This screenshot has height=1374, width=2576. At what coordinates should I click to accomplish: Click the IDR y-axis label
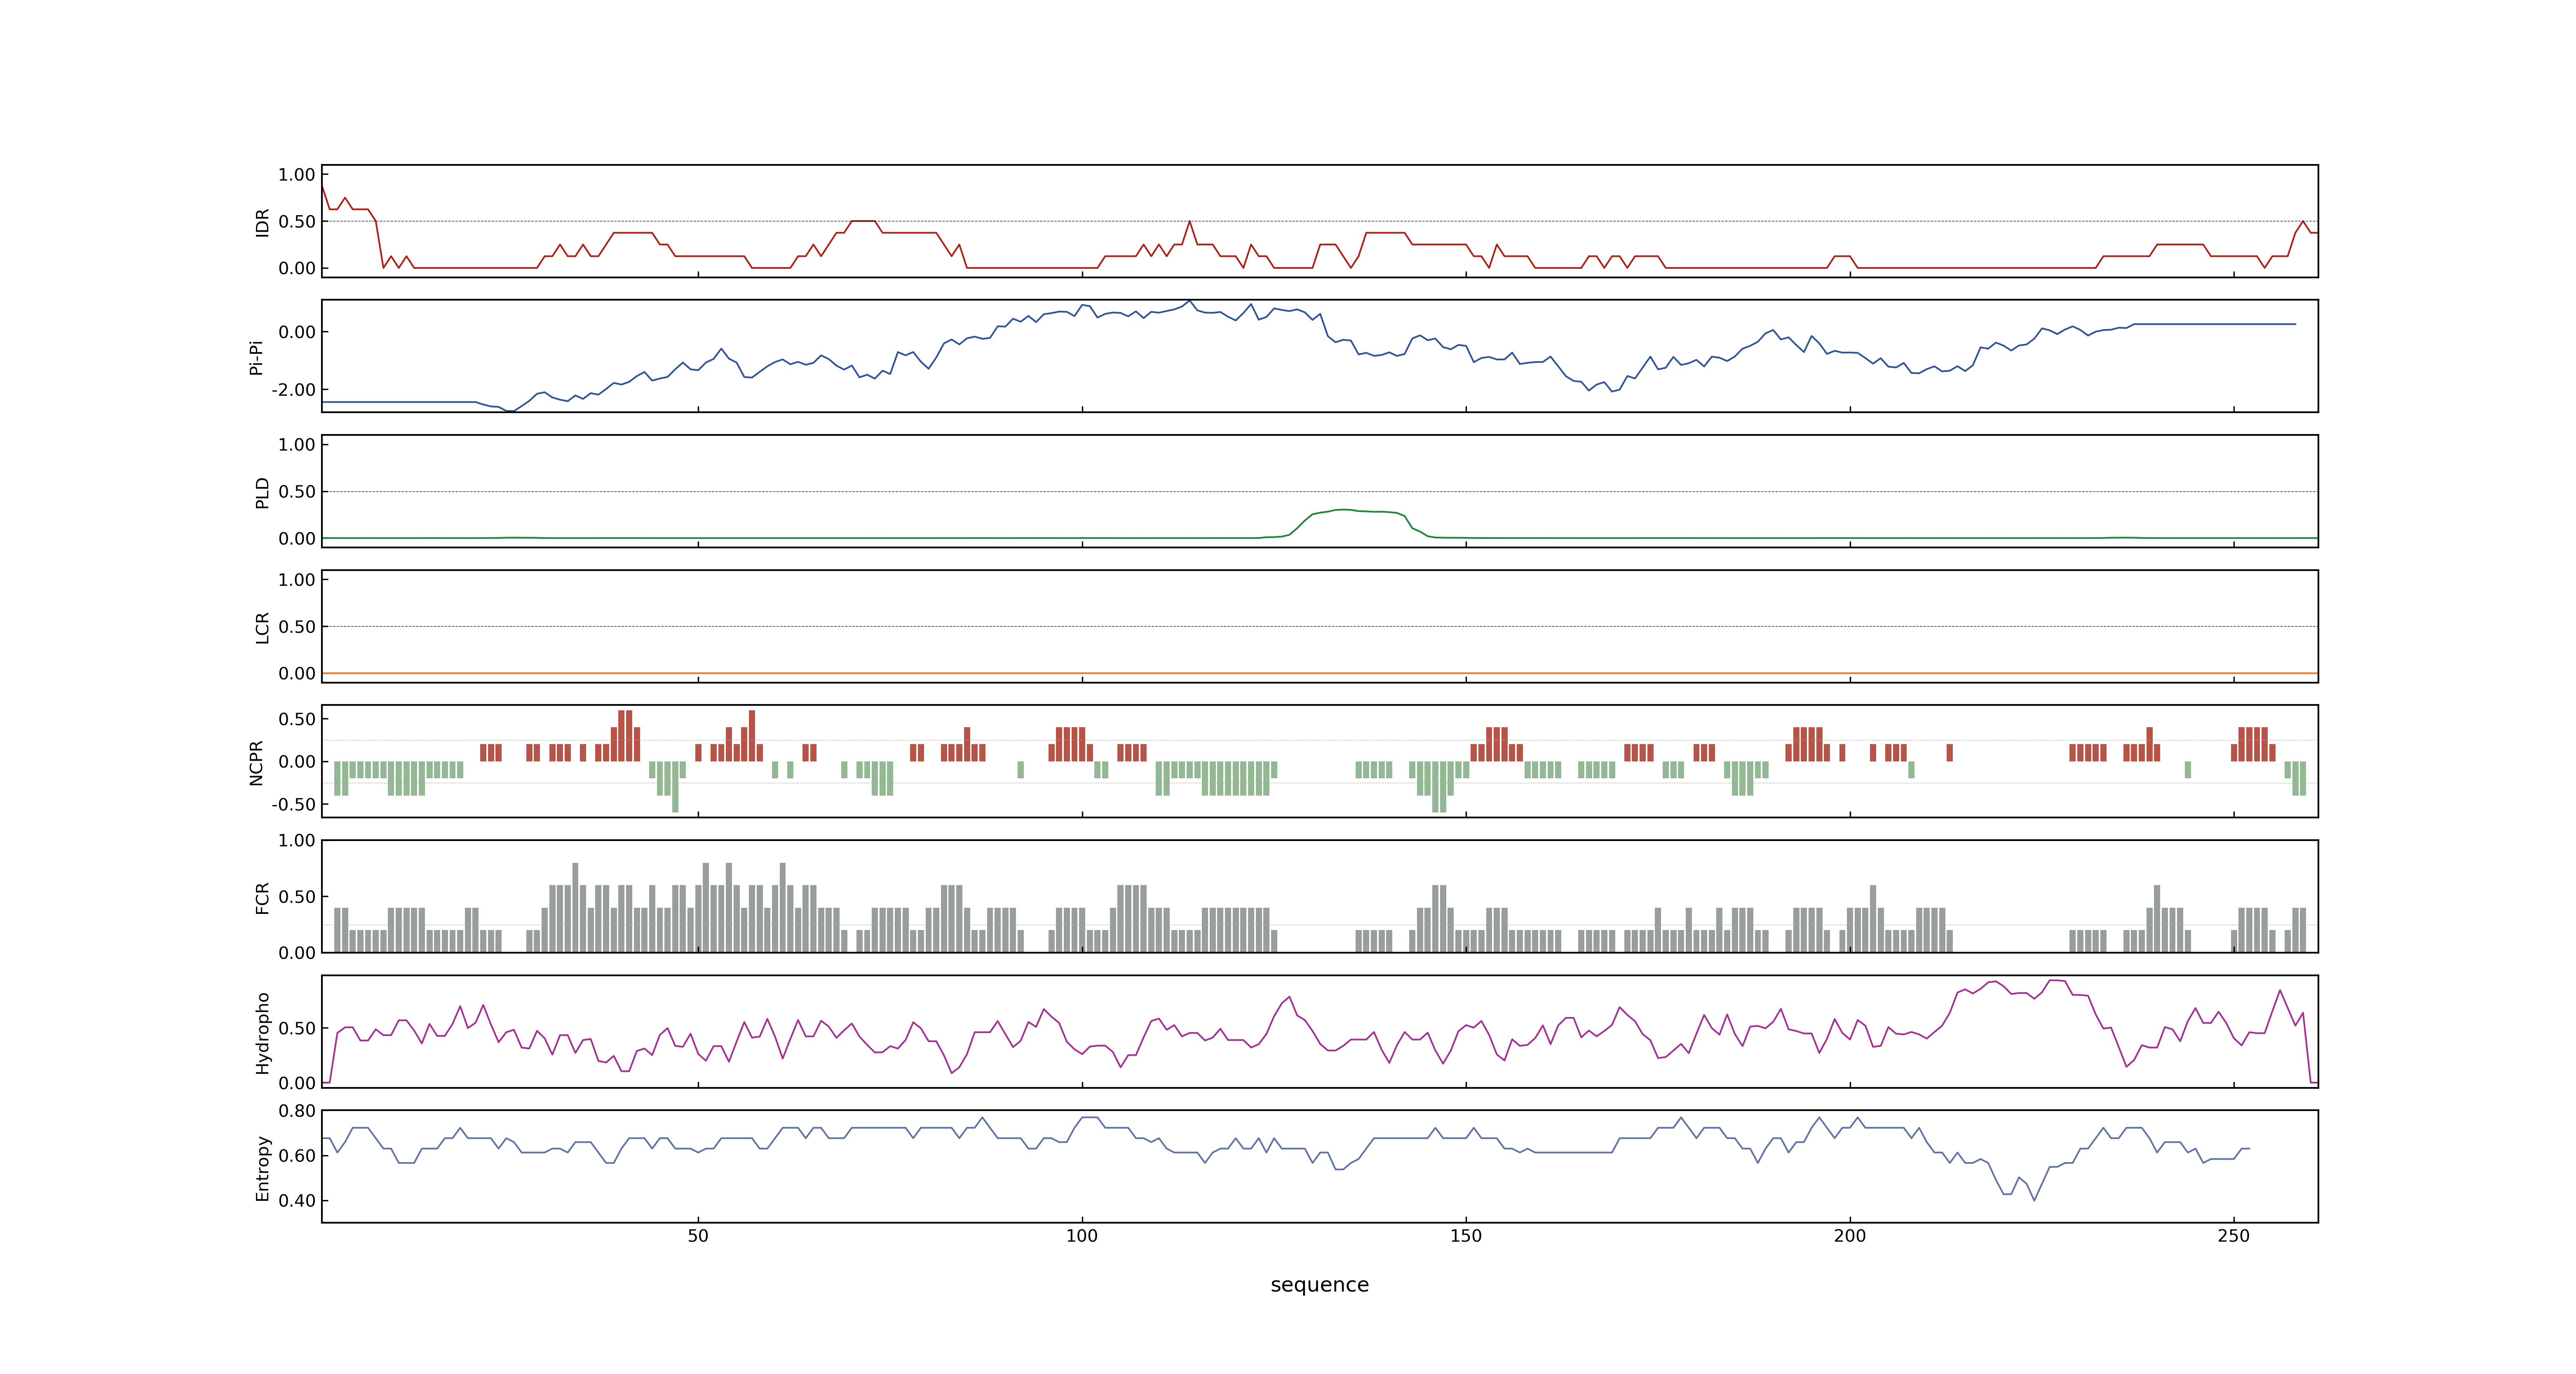point(262,222)
